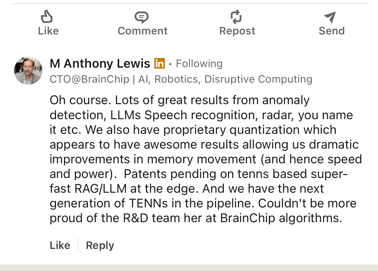Like the comment by M Anthony Lewis

click(60, 245)
